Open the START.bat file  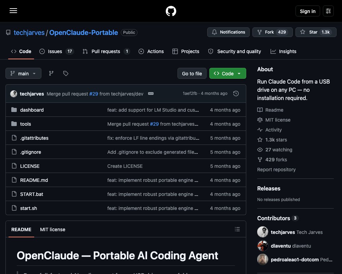pos(31,194)
